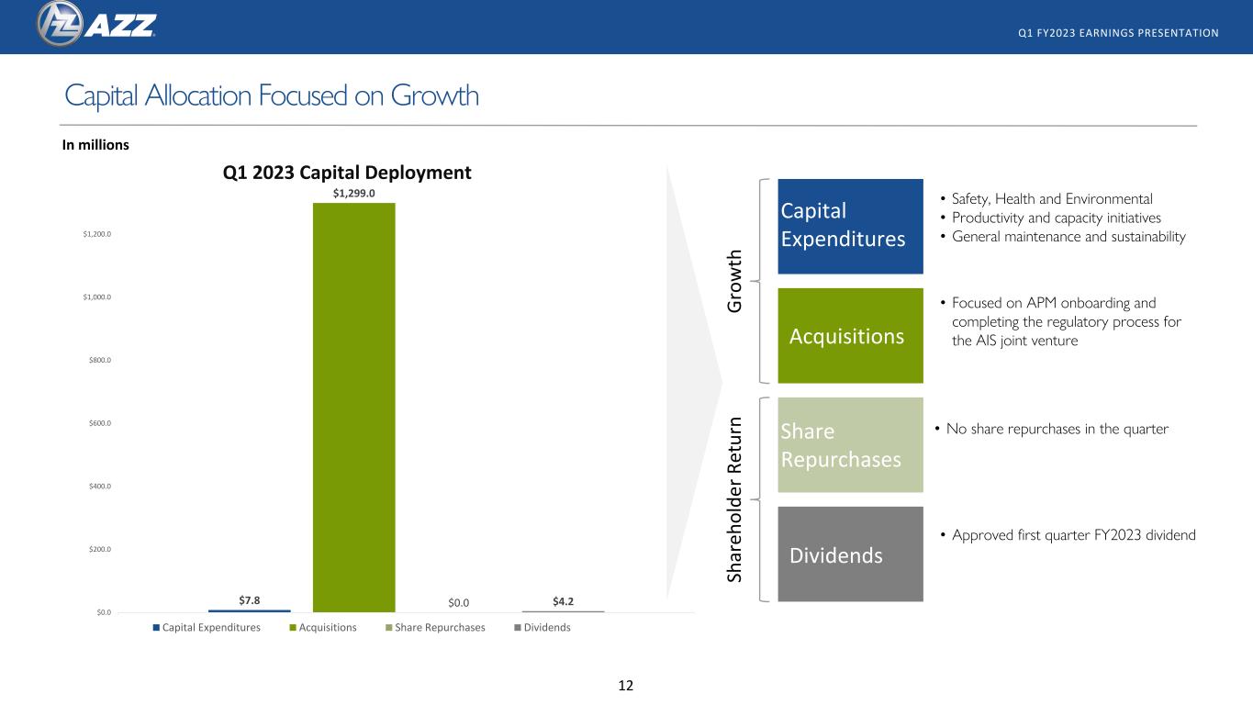This screenshot has width=1253, height=705.
Task: Select the green Acquisitions bar in chart
Action: point(354,408)
